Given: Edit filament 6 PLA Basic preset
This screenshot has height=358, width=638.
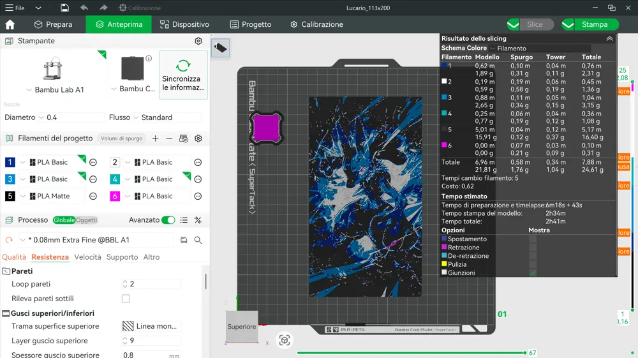Looking at the screenshot, I should [x=198, y=196].
